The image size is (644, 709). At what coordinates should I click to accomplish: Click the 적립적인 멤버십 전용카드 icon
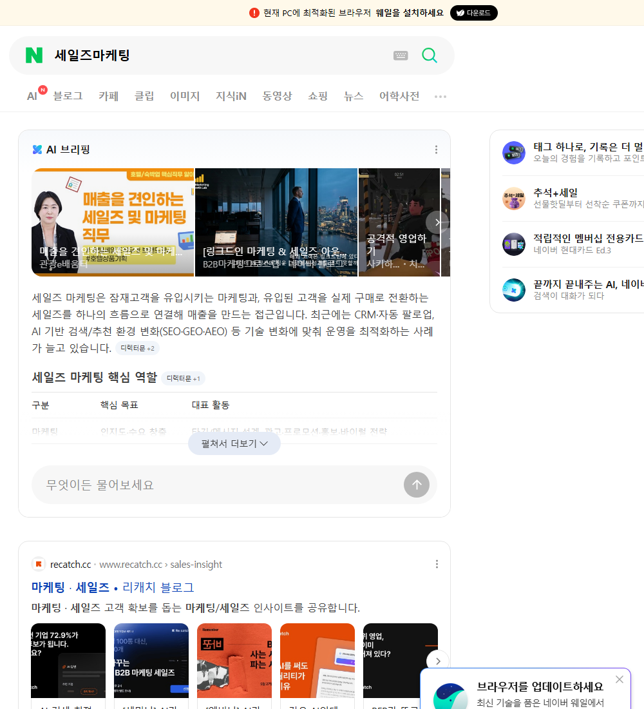514,244
